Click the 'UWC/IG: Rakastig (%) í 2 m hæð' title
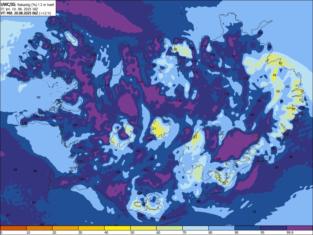 coord(27,5)
